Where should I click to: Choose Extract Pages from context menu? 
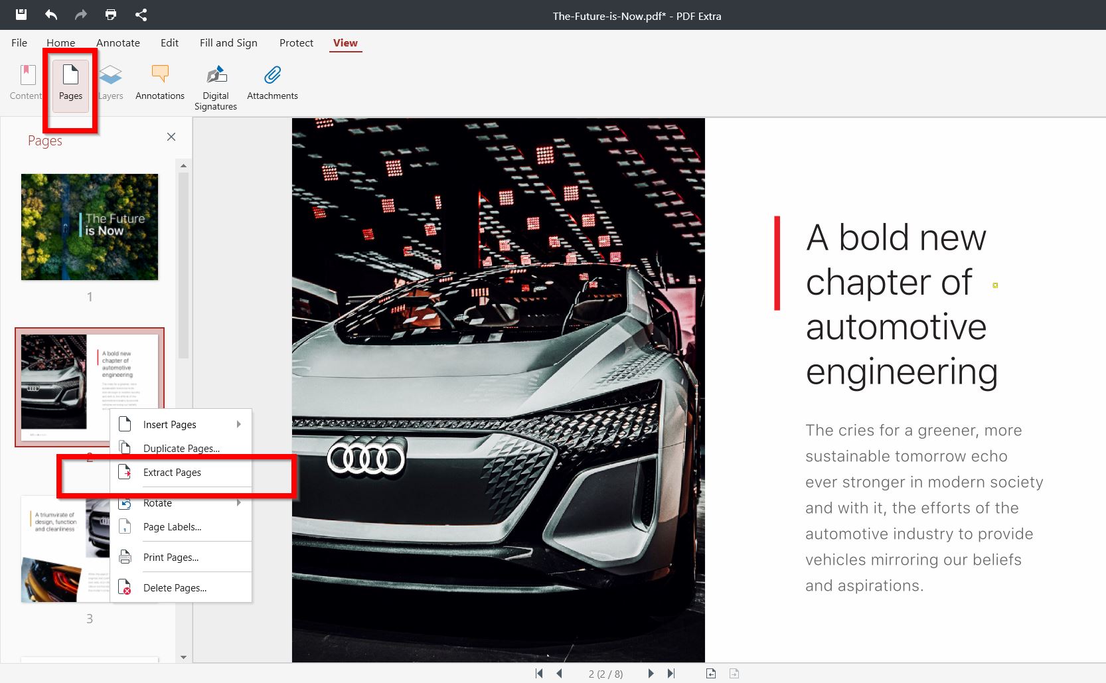click(x=181, y=472)
